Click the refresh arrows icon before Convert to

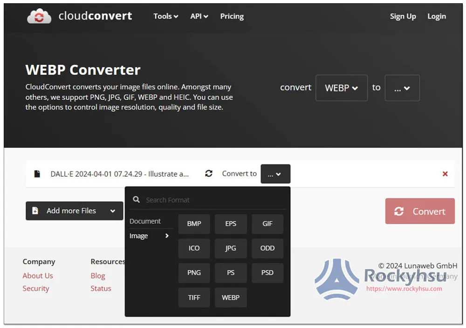tap(209, 173)
